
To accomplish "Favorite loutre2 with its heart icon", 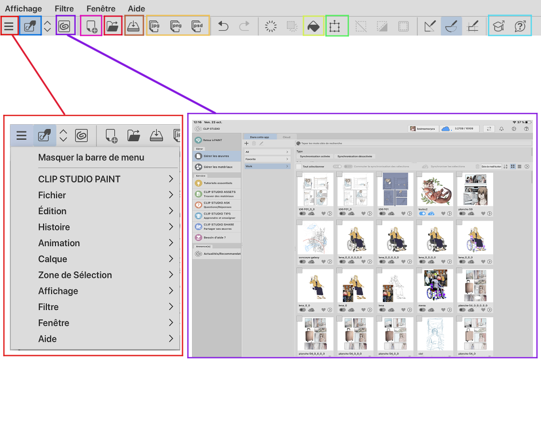I will click(x=443, y=214).
